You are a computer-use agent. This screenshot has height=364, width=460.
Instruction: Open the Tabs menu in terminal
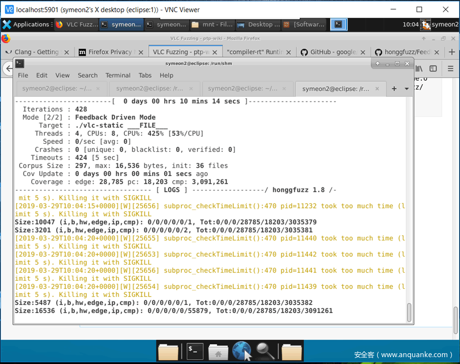[145, 75]
